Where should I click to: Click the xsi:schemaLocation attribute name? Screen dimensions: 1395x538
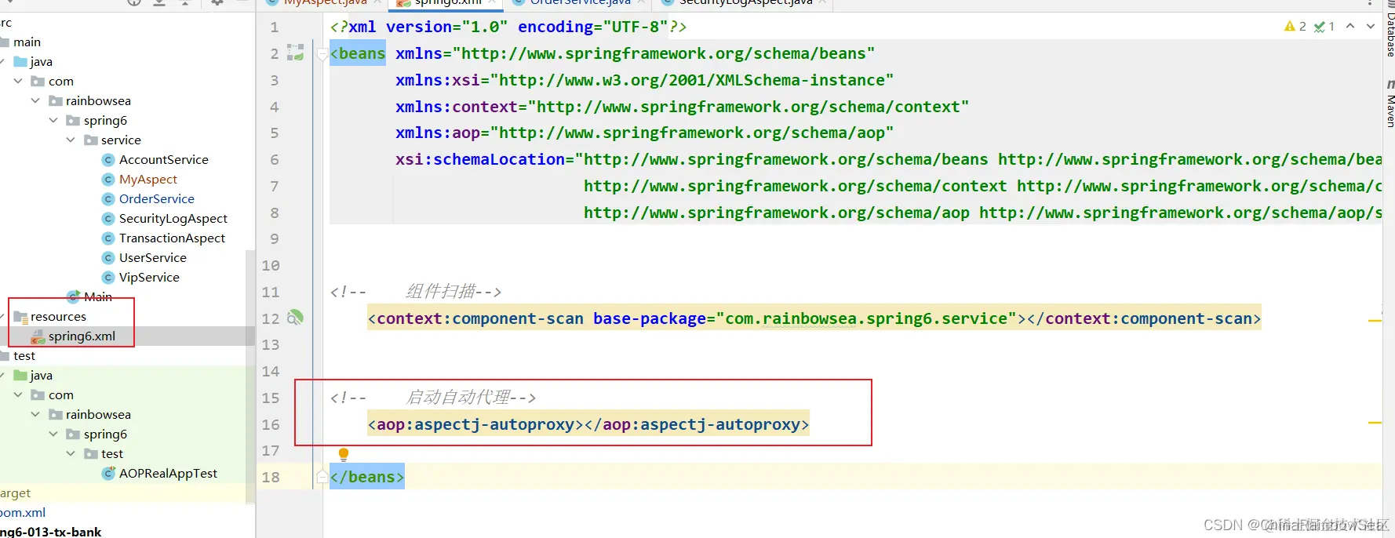[479, 159]
